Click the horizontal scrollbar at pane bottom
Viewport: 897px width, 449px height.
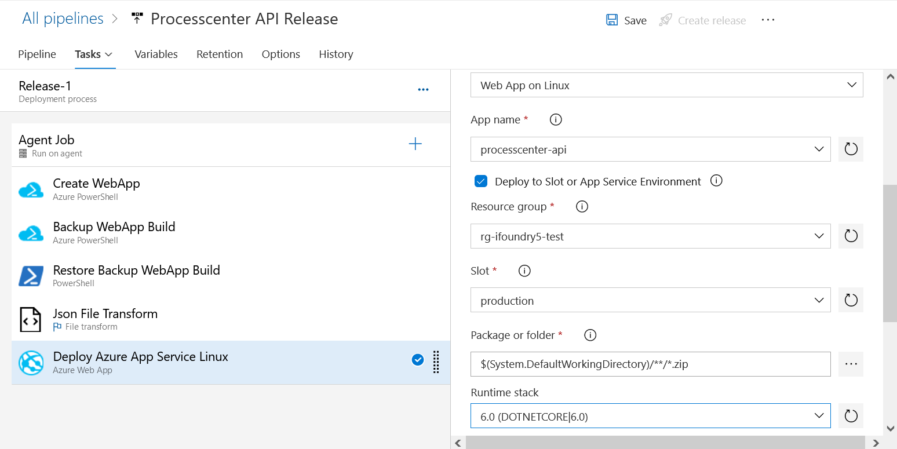click(665, 443)
